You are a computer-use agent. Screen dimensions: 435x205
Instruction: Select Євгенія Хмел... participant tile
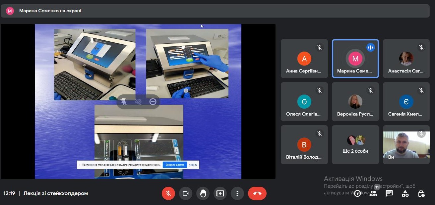pyautogui.click(x=406, y=102)
